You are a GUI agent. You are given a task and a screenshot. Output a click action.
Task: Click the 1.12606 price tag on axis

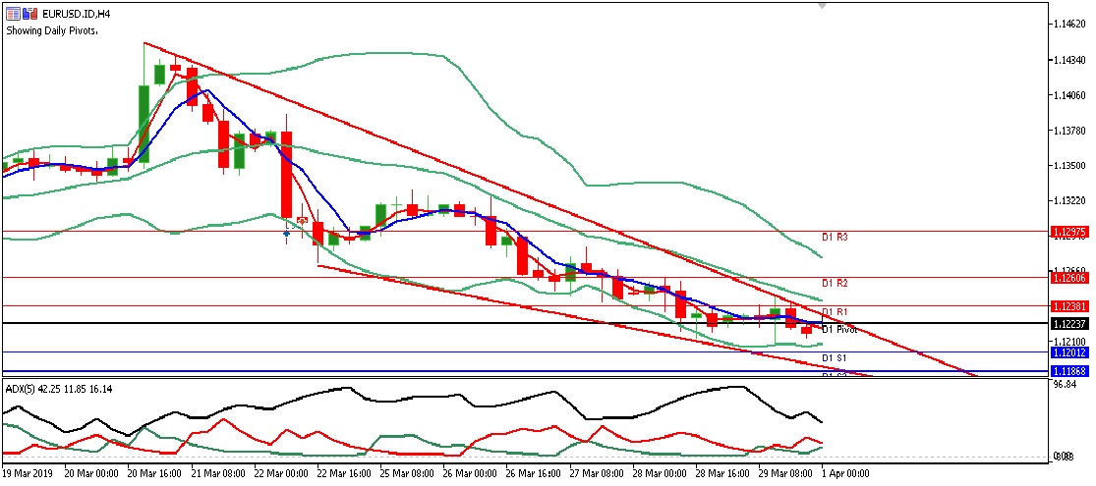pyautogui.click(x=1067, y=278)
